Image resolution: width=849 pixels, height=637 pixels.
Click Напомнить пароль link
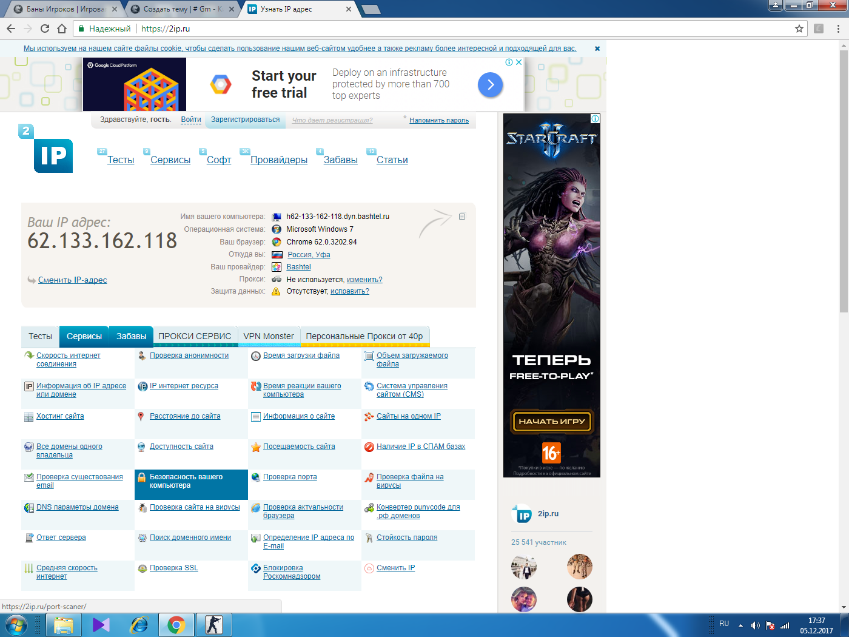(x=439, y=120)
